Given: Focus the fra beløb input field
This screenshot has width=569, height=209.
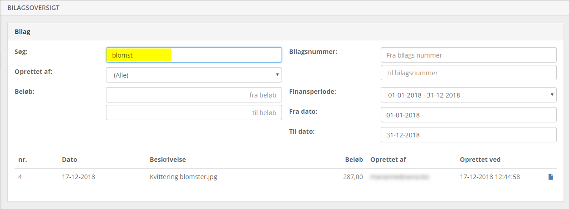Looking at the screenshot, I should tap(194, 95).
